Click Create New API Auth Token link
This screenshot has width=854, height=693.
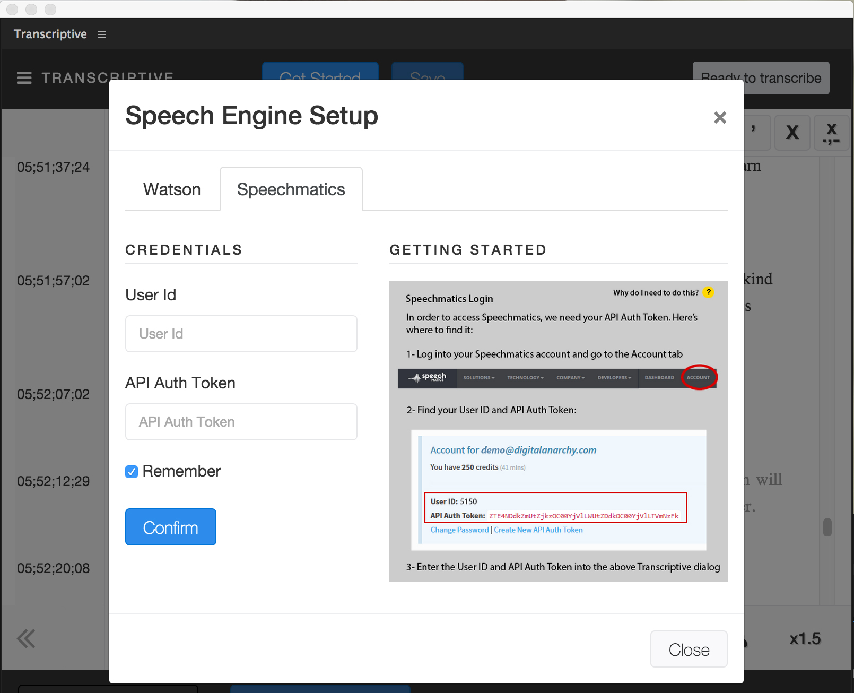tap(538, 530)
